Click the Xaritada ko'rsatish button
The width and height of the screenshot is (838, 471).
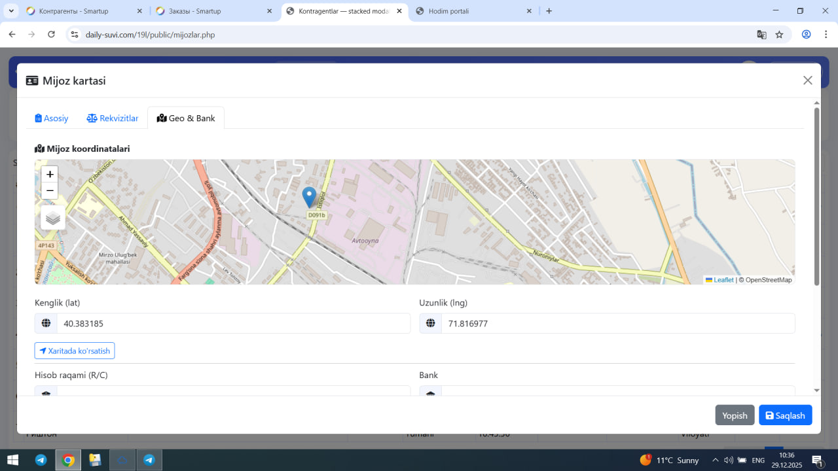pos(75,351)
